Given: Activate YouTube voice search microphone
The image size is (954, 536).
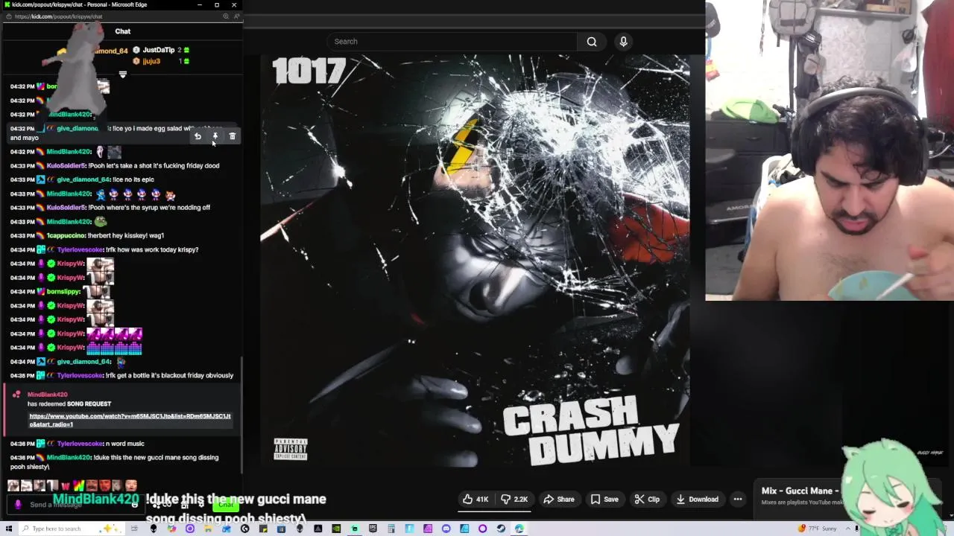Looking at the screenshot, I should click(623, 42).
